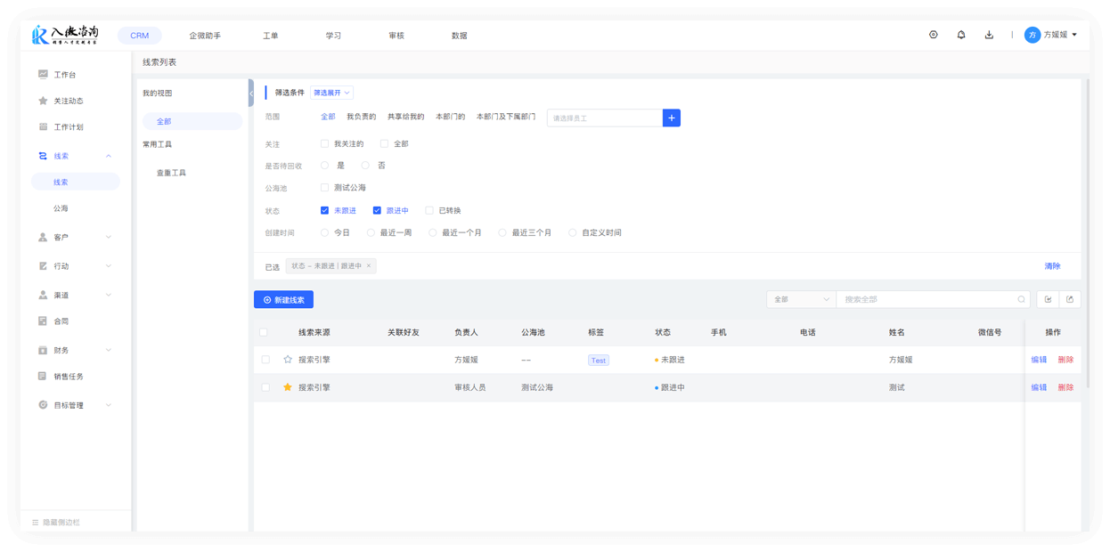The height and width of the screenshot is (552, 1110).
Task: Star the 方媛媛 lead row
Action: click(288, 360)
